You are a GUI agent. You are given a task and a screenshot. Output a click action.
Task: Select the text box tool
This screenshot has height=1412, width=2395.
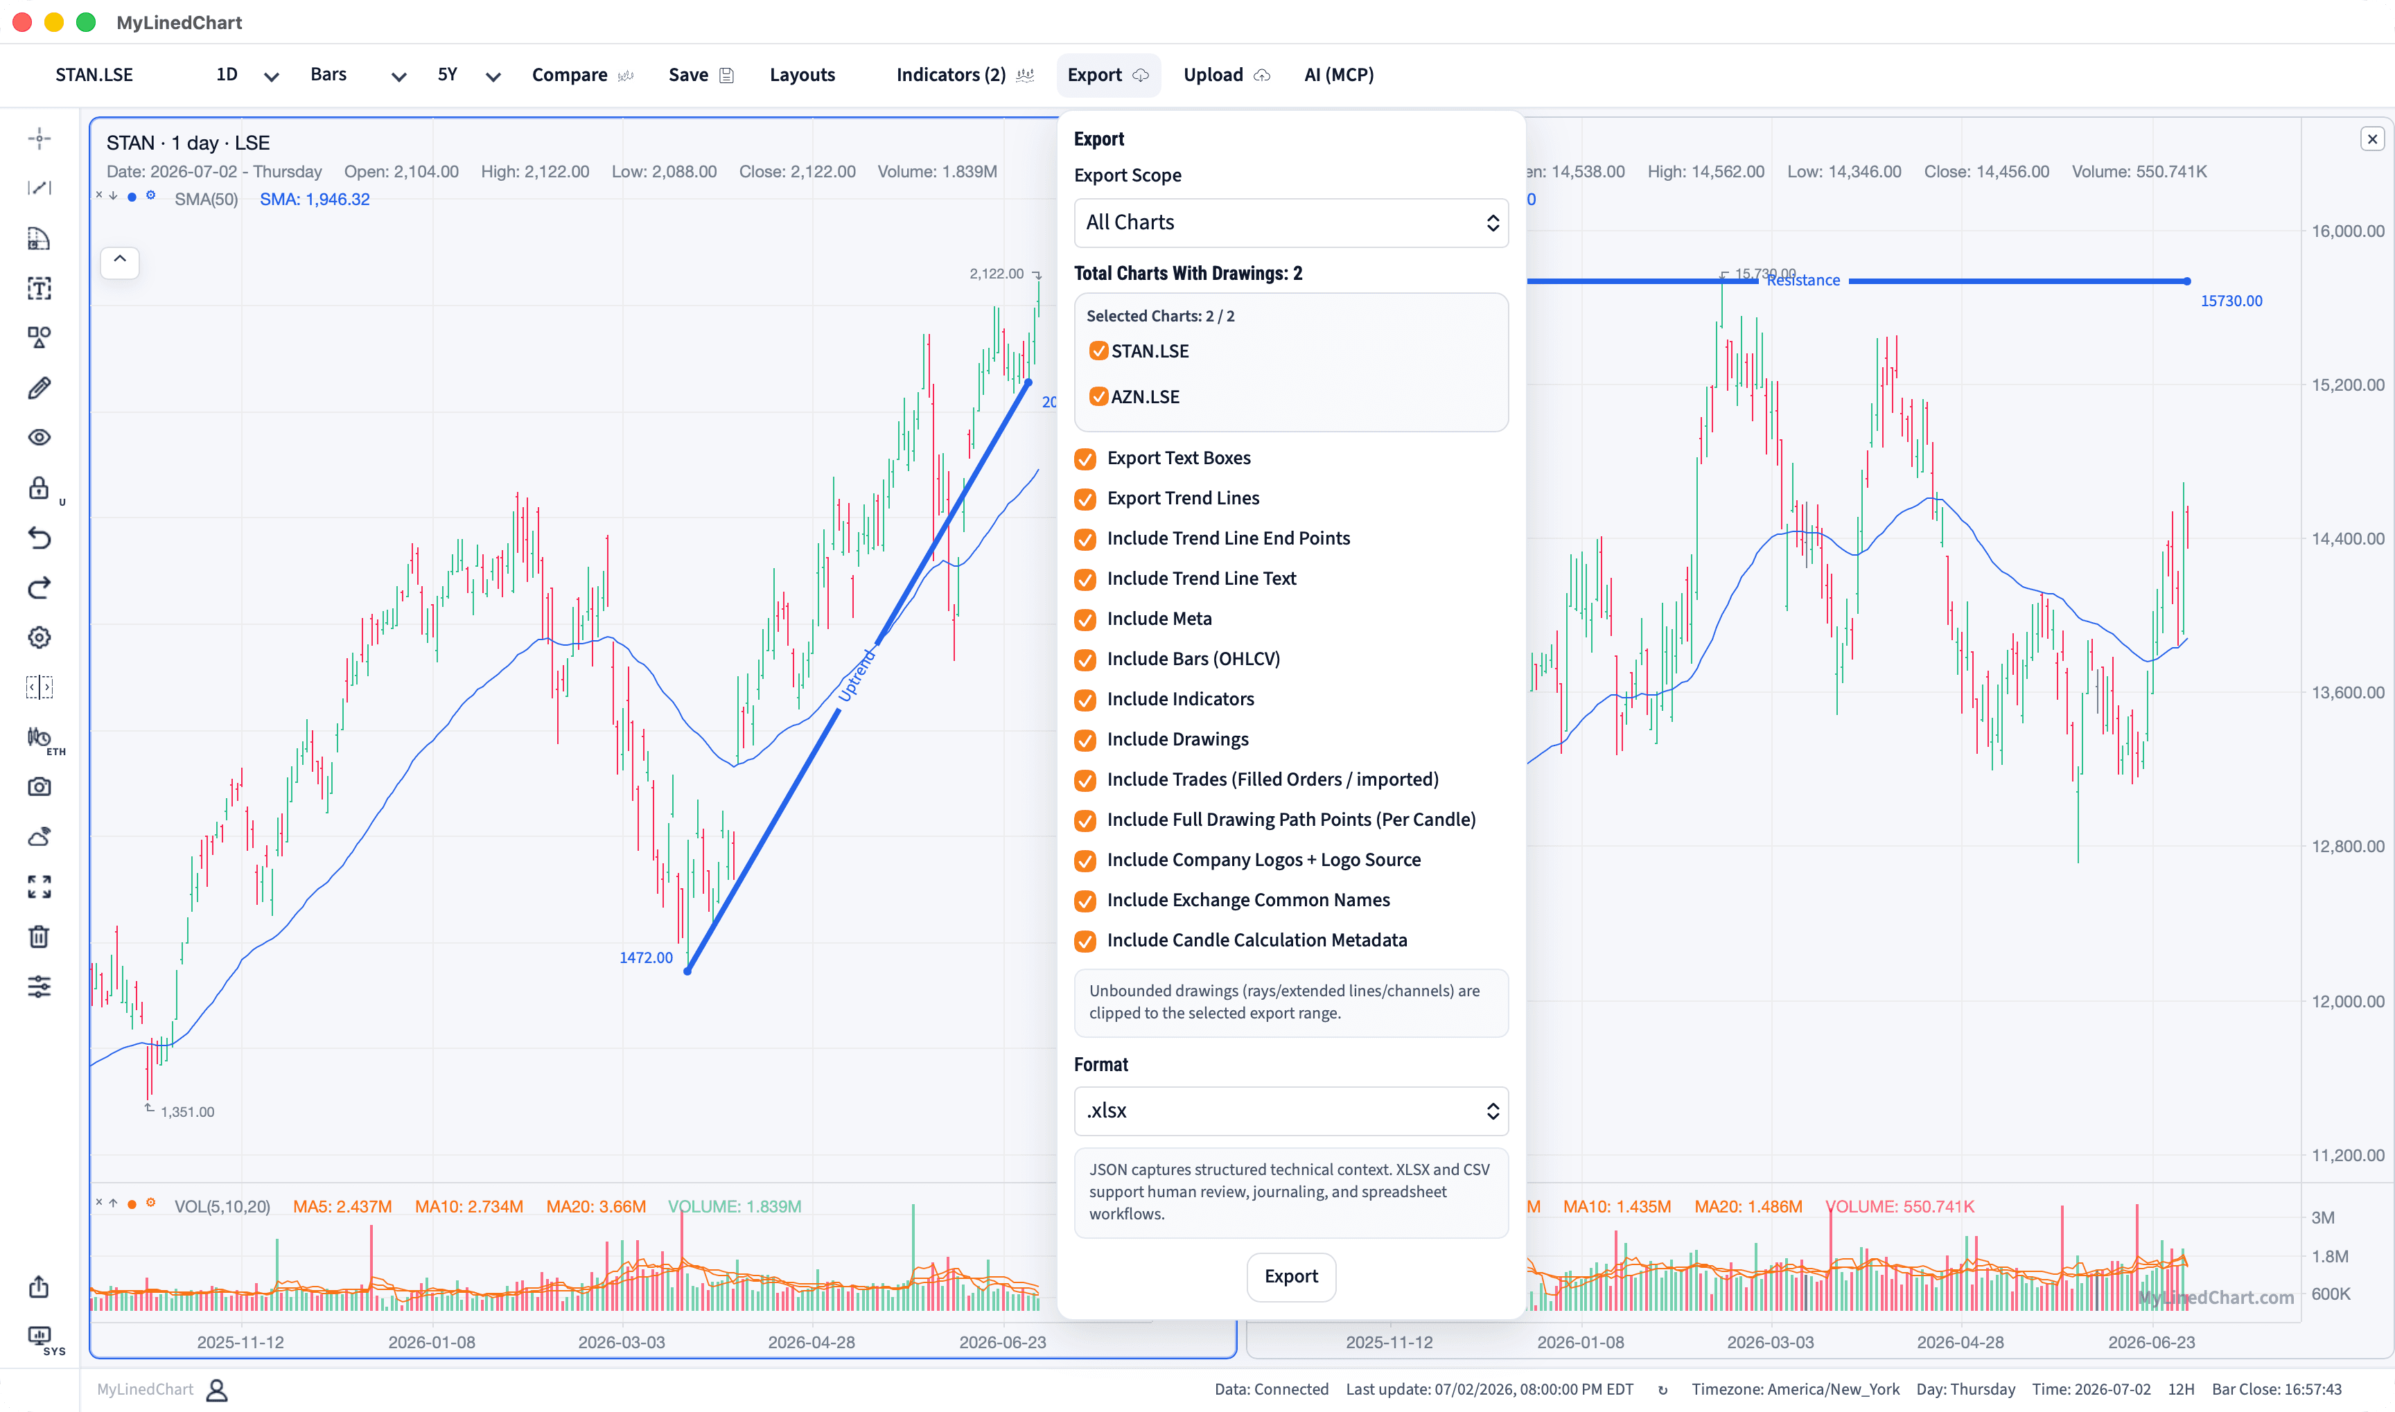[x=39, y=288]
